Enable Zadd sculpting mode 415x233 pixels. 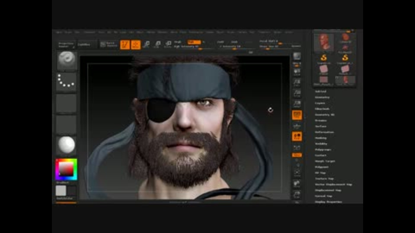tap(220, 42)
